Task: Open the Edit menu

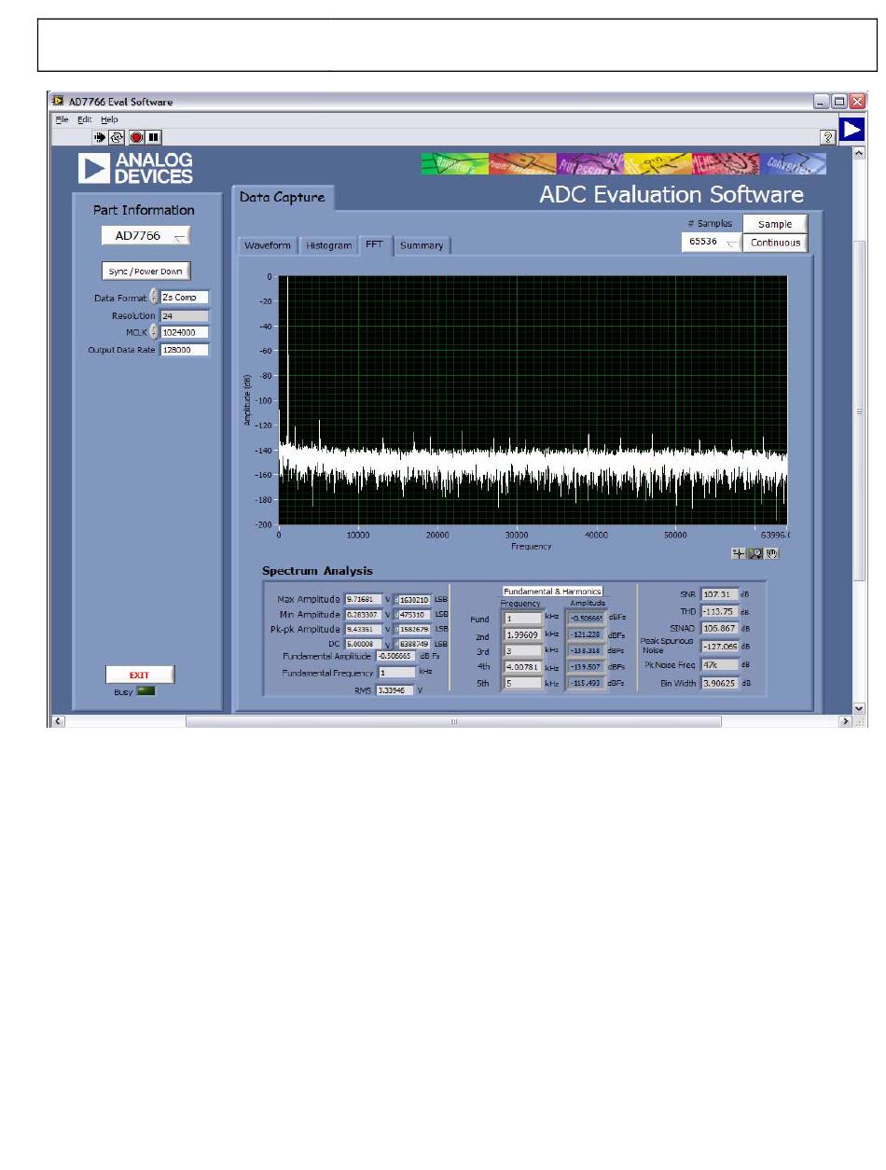Action: tap(85, 119)
